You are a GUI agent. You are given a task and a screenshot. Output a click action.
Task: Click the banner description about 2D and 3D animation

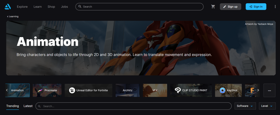click(x=114, y=55)
